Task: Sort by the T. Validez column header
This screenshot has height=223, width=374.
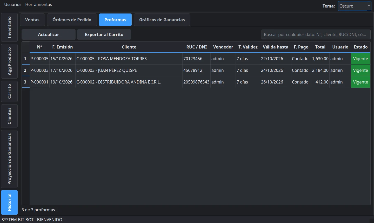Action: pos(248,47)
